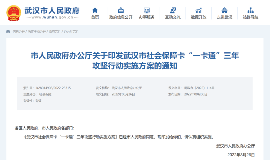The height and width of the screenshot is (160, 270).
Task: Click the 站群导航 sitemap icon
Action: [x=250, y=10]
